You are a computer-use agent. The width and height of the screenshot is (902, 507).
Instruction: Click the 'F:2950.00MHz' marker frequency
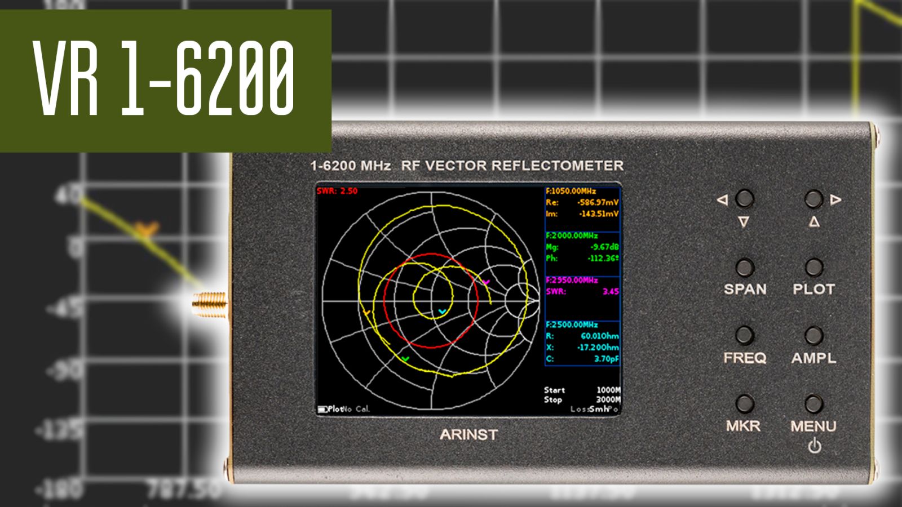[x=572, y=280]
